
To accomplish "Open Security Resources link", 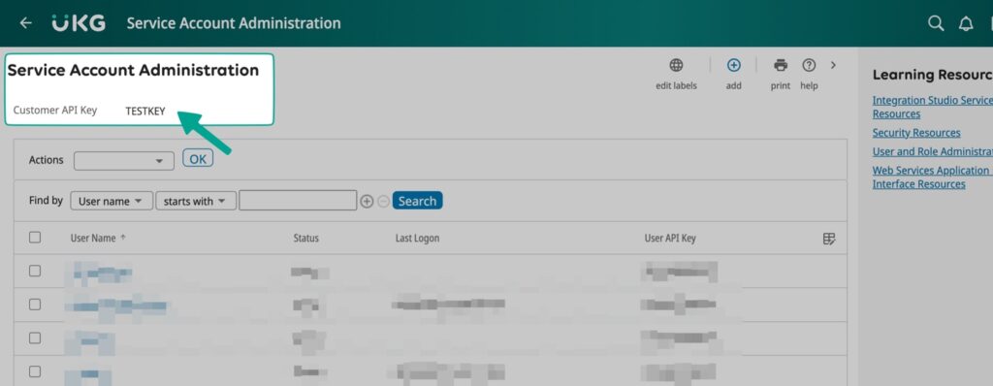I will pos(916,133).
